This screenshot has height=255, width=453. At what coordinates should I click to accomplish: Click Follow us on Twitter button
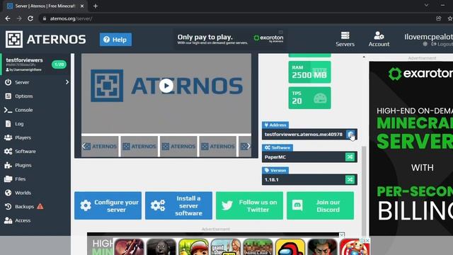point(249,205)
